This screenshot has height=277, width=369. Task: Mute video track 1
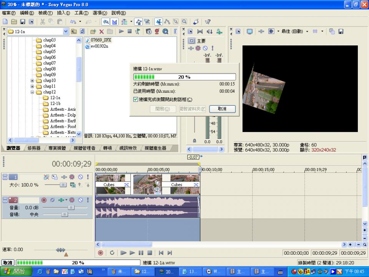point(80,177)
